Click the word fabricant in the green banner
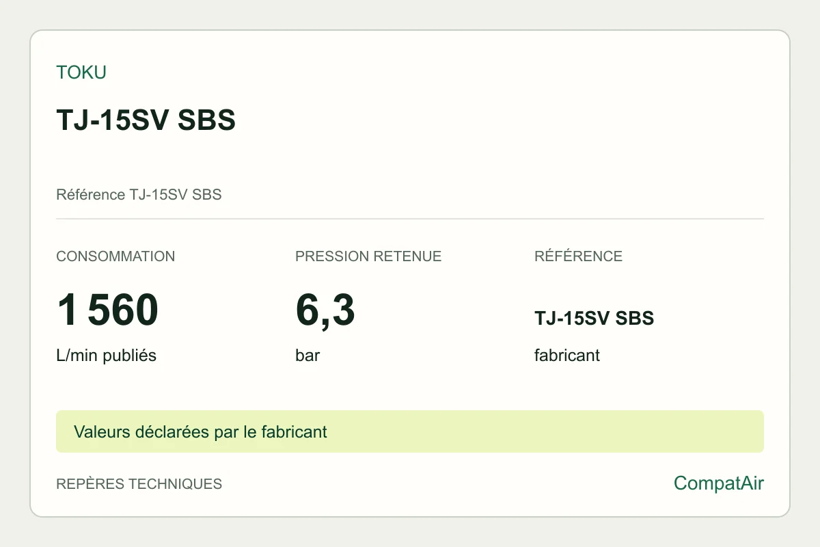This screenshot has height=547, width=820. (x=294, y=432)
